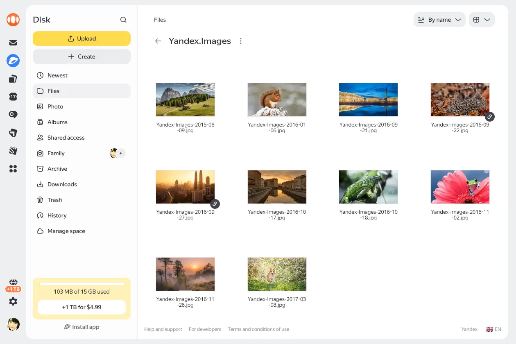This screenshot has height=344, width=516.
Task: Open the three-dot menu beside Yandex.Images
Action: tap(241, 41)
